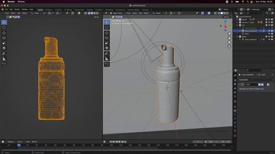Select the Move tool in right viewport
Viewport: 275px width, 154px height.
(x=107, y=33)
